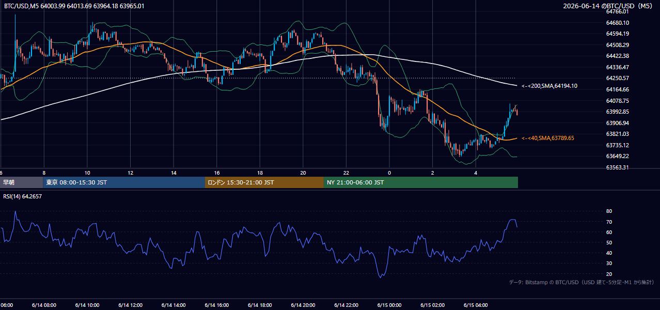Click RSI axis level 80
The height and width of the screenshot is (310, 660).
pyautogui.click(x=609, y=211)
